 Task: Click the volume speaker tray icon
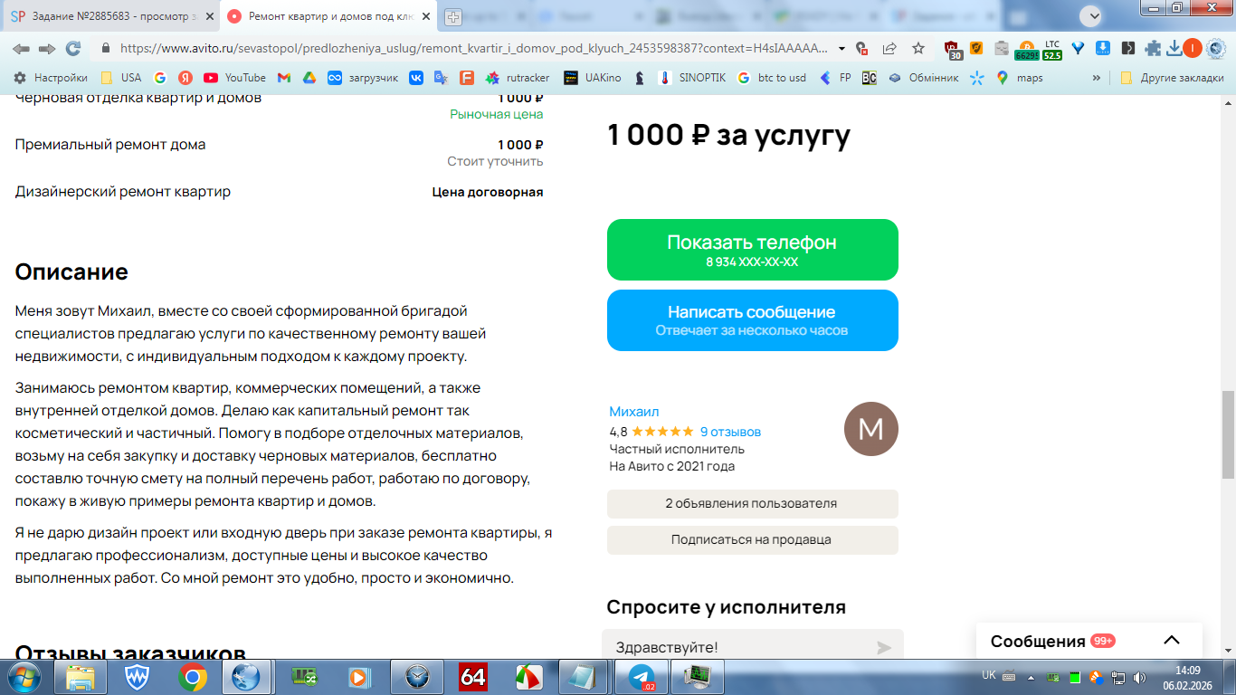click(1139, 677)
